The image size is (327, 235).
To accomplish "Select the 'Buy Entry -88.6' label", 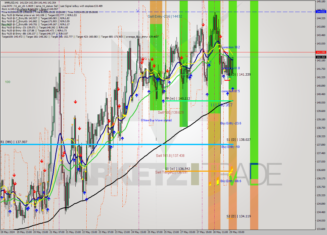I will click(x=231, y=181).
